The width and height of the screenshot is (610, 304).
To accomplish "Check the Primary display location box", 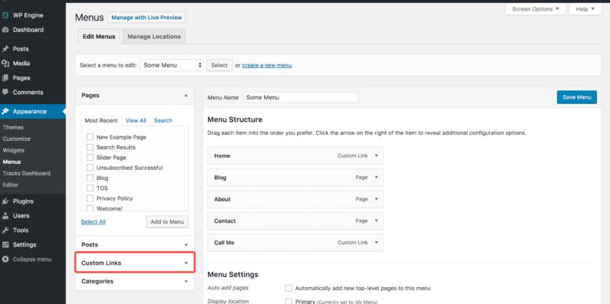I will pyautogui.click(x=289, y=301).
